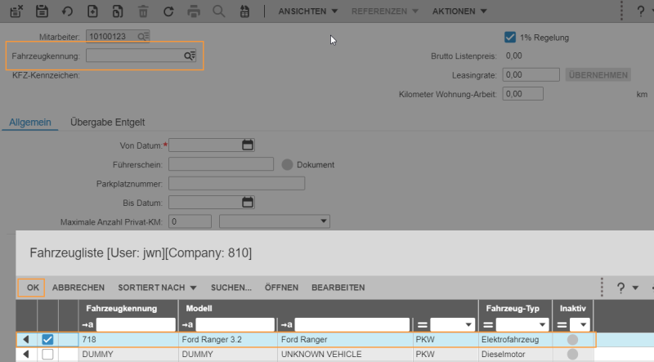The image size is (654, 362).
Task: Uncheck the checkbox for vehicle 718
Action: [47, 339]
